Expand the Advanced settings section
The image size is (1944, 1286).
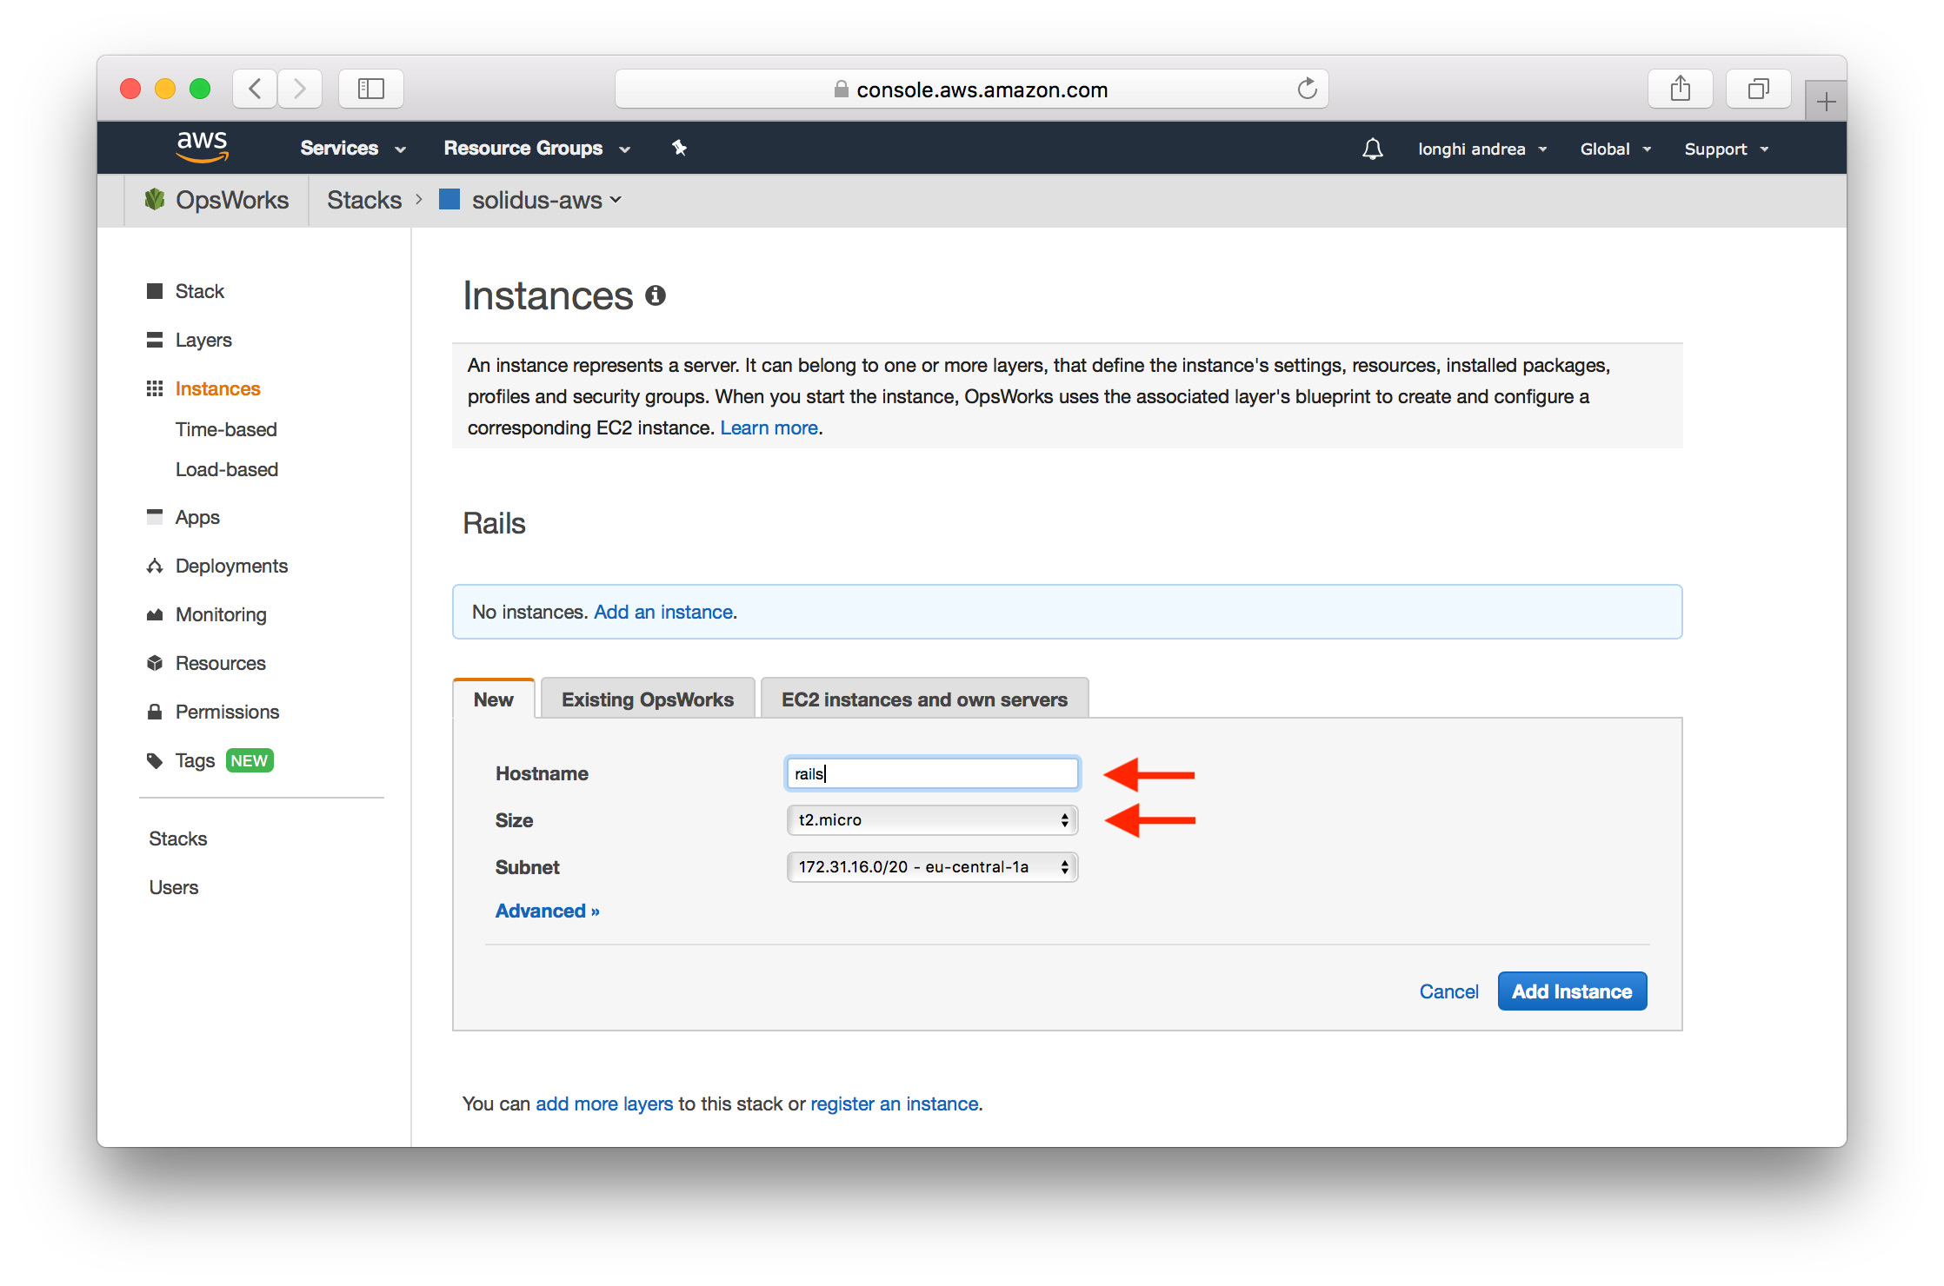coord(547,911)
